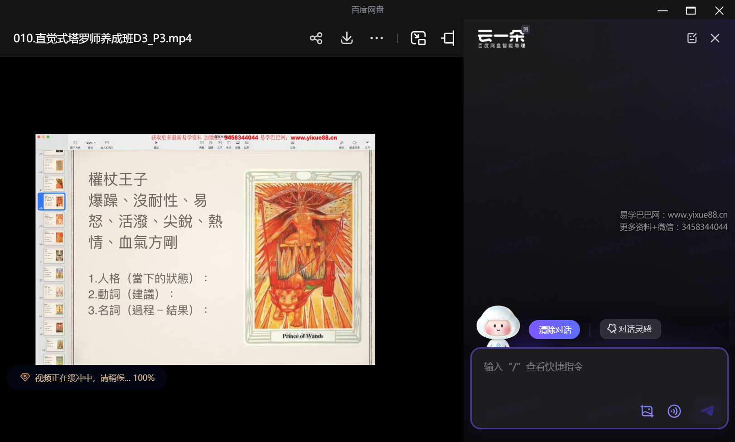Viewport: 735px width, 442px height.
Task: Click the diamond badge on the buffering toast
Action: click(x=25, y=378)
